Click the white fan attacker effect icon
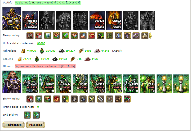 (145, 36)
